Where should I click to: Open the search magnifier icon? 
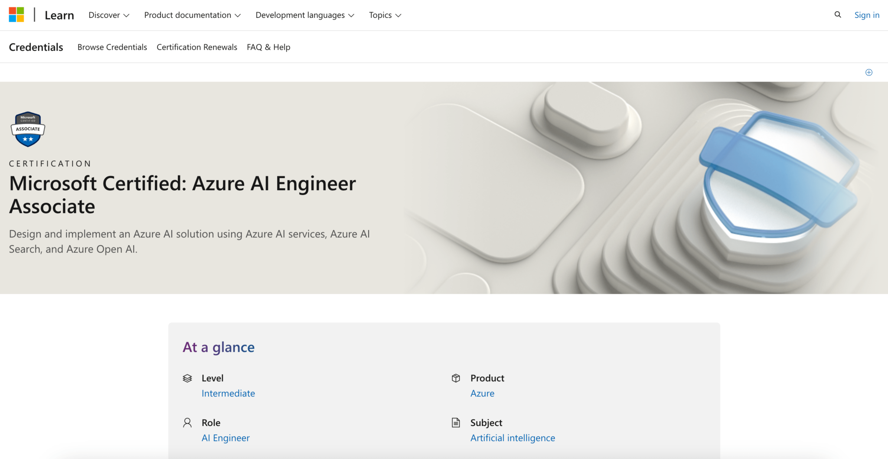pos(838,15)
